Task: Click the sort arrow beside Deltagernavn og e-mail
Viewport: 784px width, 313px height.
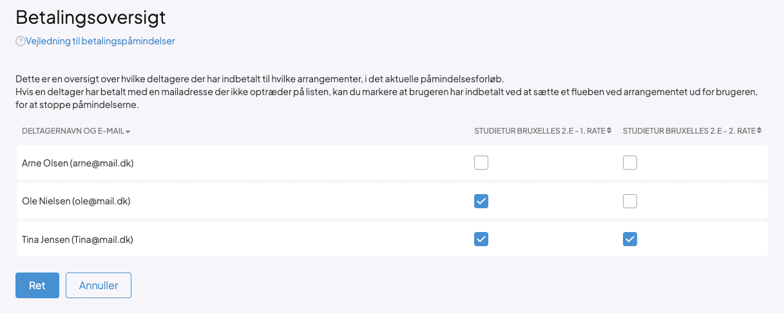Action: click(x=128, y=132)
